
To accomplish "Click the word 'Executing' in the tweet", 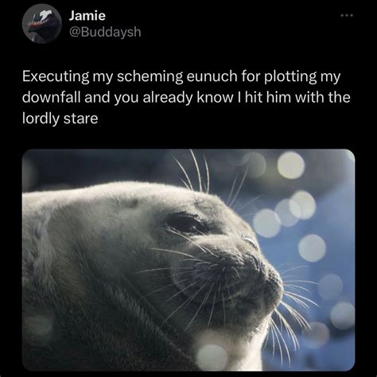I will tap(56, 76).
